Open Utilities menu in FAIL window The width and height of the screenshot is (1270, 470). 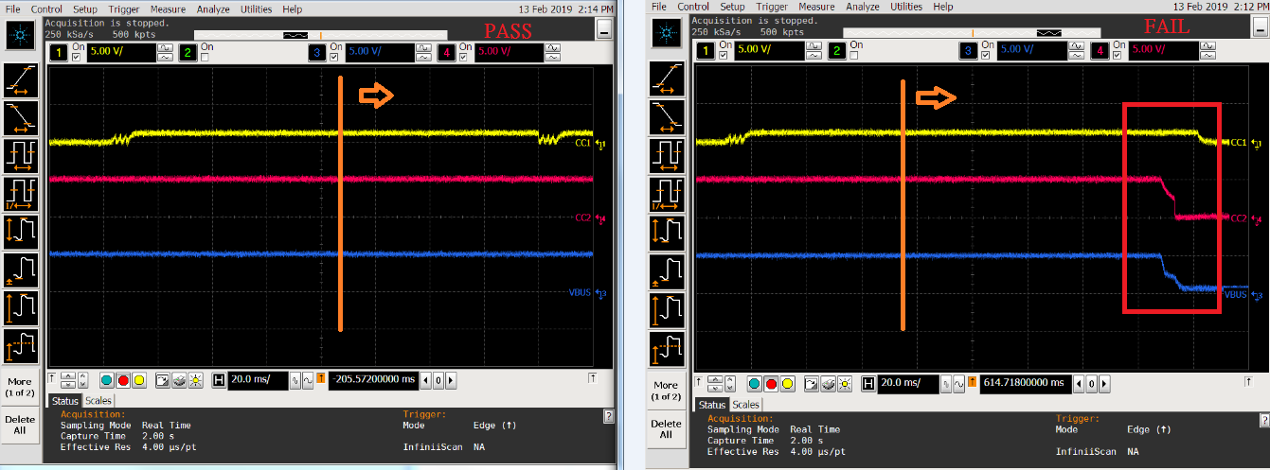pos(906,7)
